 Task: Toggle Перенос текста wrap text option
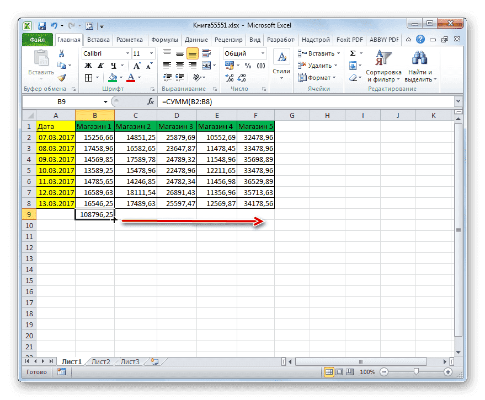[204, 52]
